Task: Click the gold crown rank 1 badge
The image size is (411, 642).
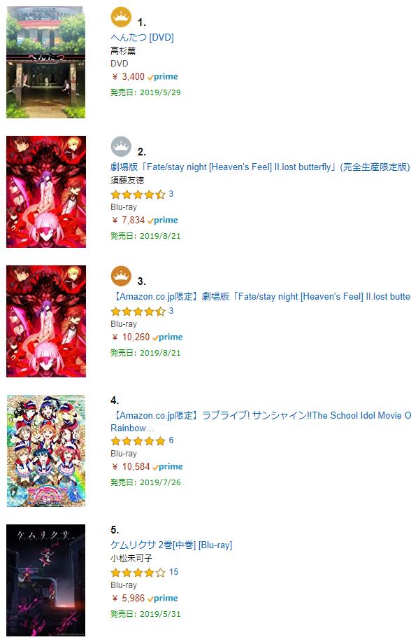Action: tap(121, 18)
